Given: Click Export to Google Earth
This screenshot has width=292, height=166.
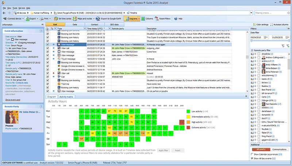Looking at the screenshot, I should pyautogui.click(x=108, y=19).
